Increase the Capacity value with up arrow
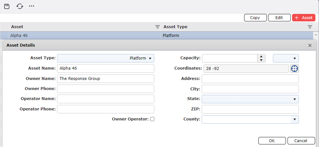This screenshot has height=147, width=319. (261, 57)
